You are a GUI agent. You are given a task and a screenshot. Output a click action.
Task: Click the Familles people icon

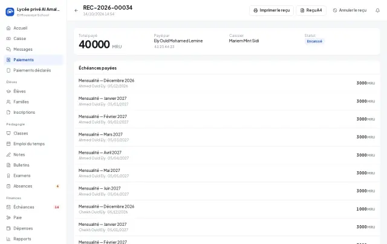[8, 102]
